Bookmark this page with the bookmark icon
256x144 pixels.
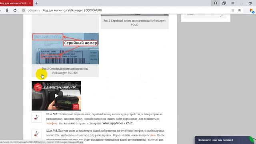point(240,10)
